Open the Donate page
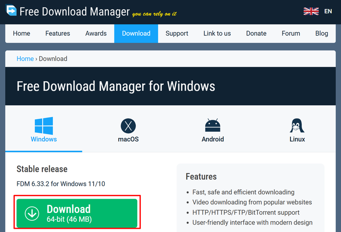The height and width of the screenshot is (232, 341). (x=256, y=33)
